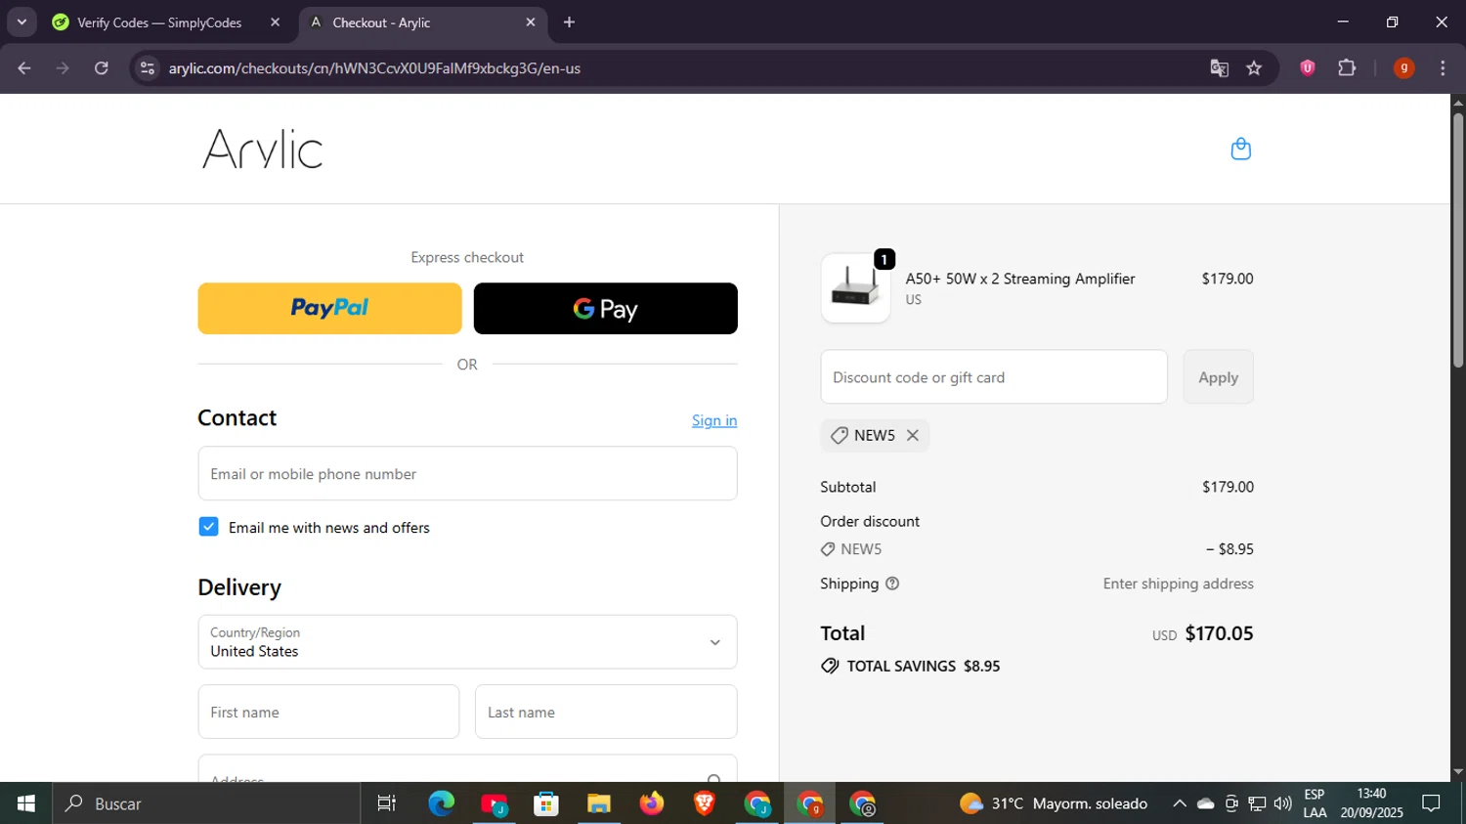View site information icon in address bar
This screenshot has height=824, width=1466.
pyautogui.click(x=148, y=68)
